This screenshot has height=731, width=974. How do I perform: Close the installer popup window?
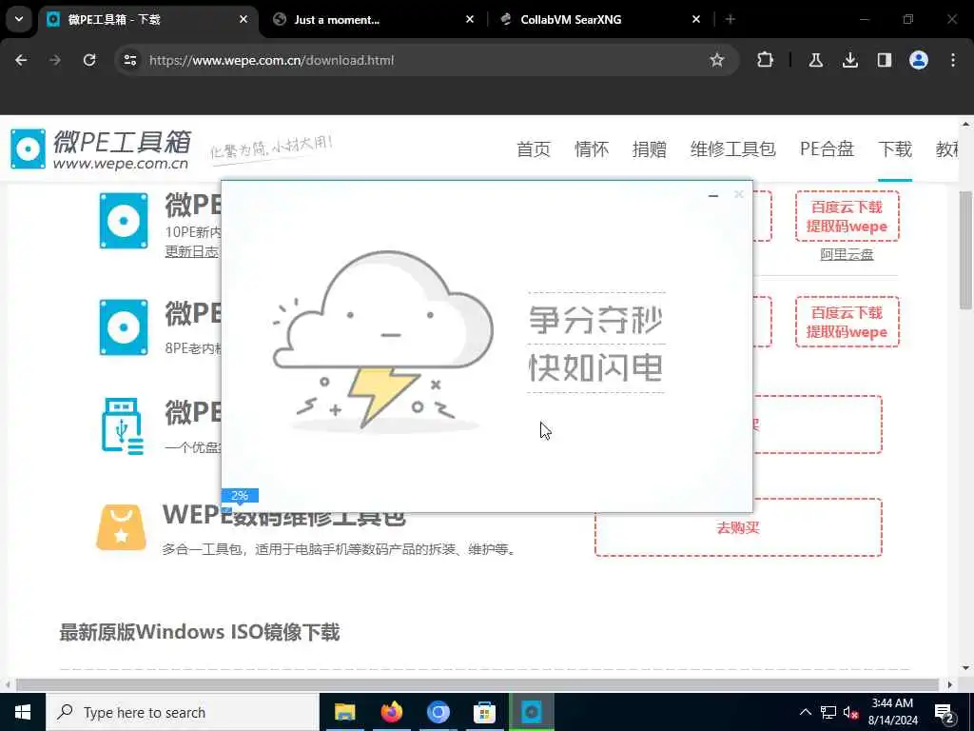(738, 194)
